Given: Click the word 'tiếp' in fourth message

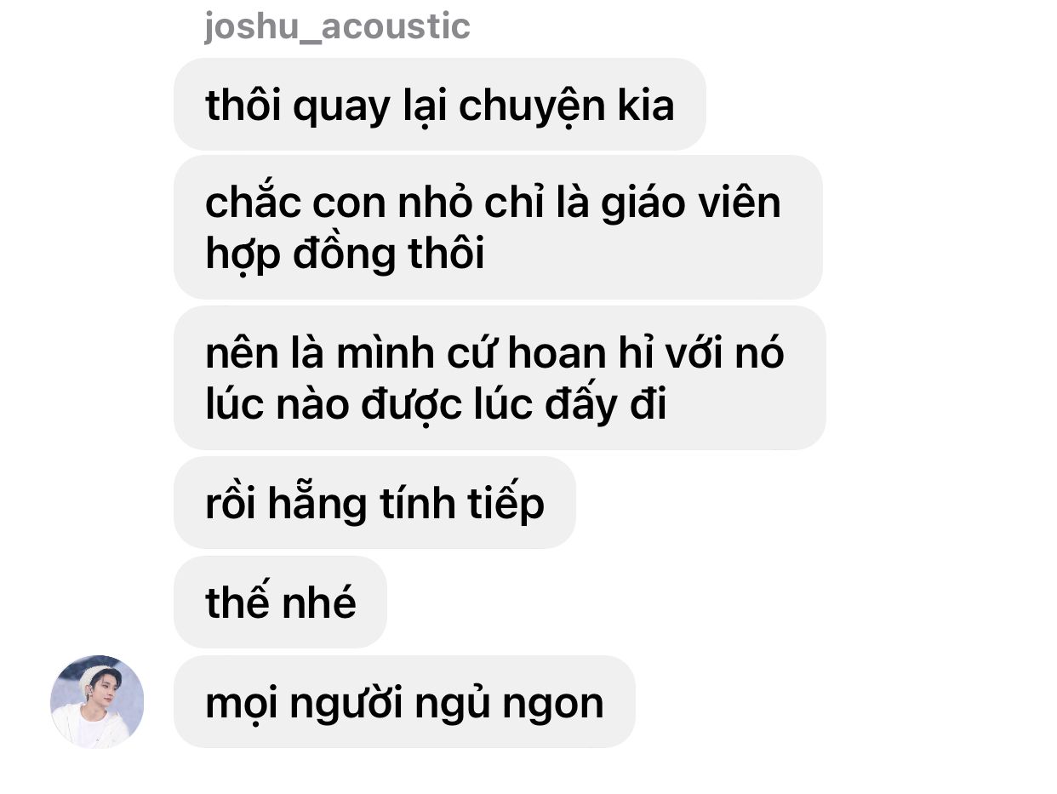Looking at the screenshot, I should tap(506, 504).
